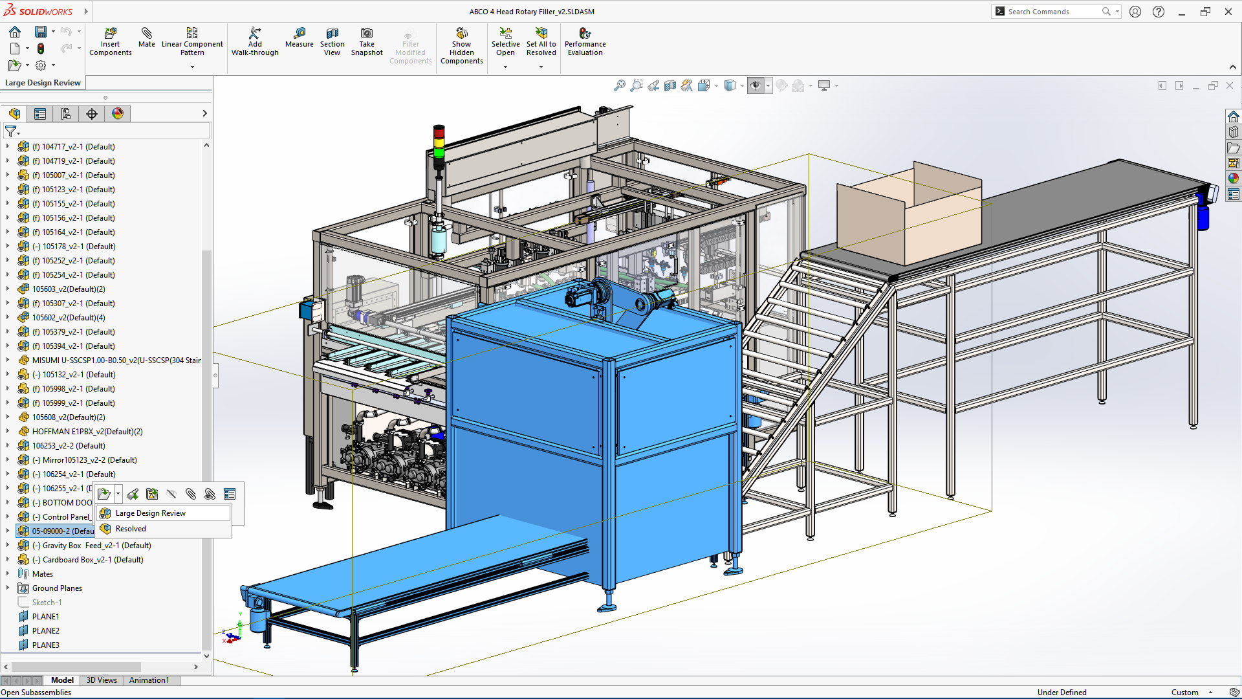Viewport: 1242px width, 699px height.
Task: Expand the Mates tree item
Action: [6, 573]
